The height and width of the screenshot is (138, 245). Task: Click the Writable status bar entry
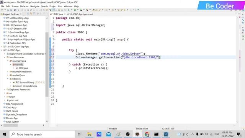point(113,129)
